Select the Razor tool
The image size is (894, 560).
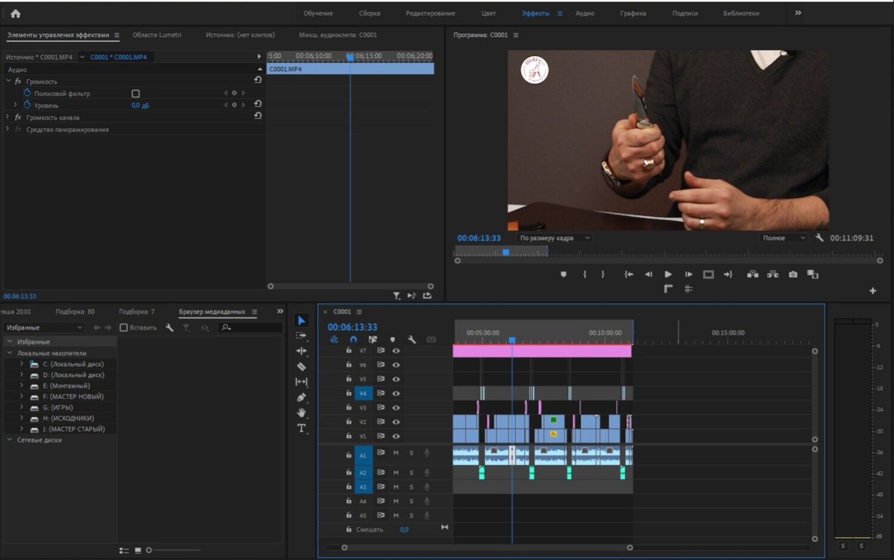click(x=302, y=367)
